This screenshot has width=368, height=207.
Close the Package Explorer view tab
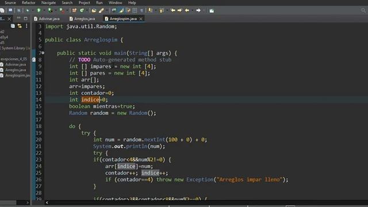tap(9, 19)
